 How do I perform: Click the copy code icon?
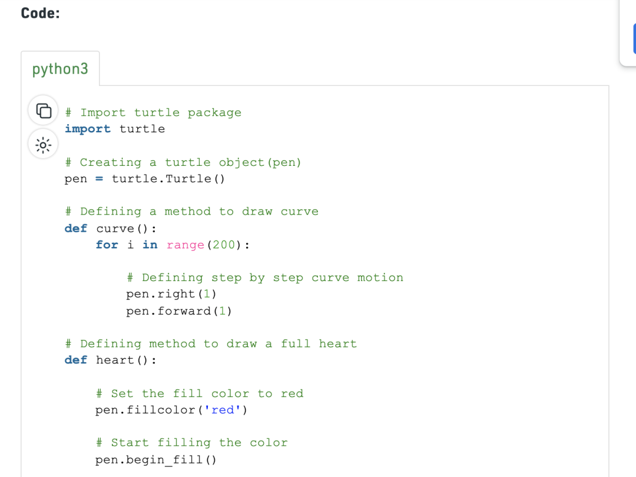[x=44, y=111]
